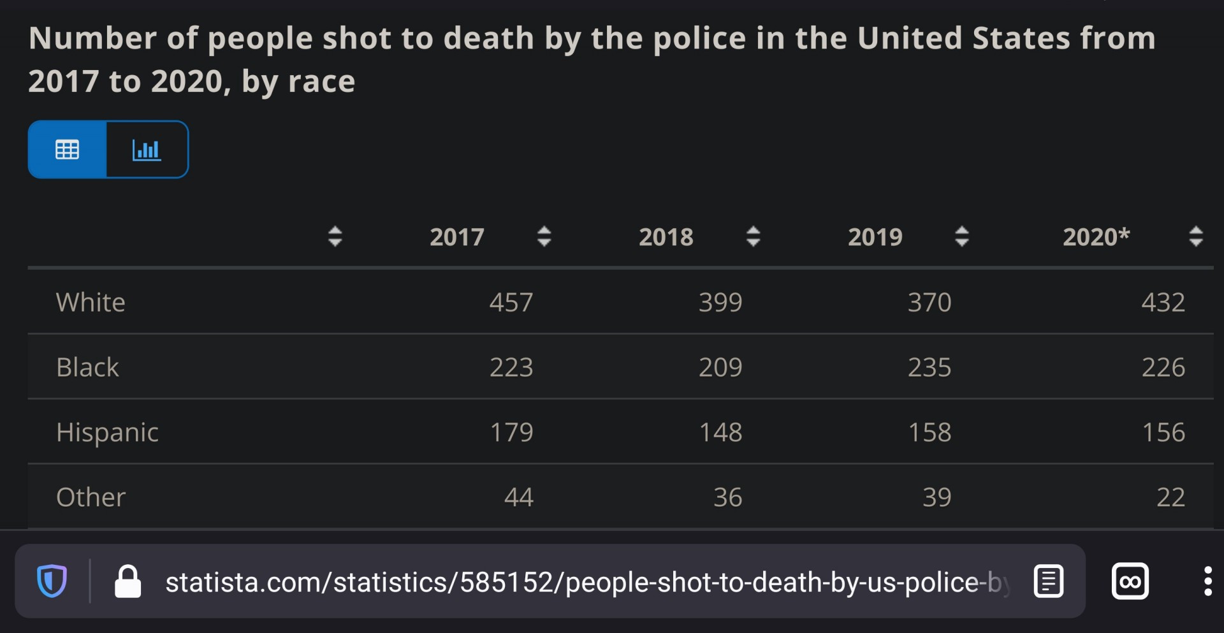Screen dimensions: 1224x633
Task: Sort table by 2018 column arrows
Action: tap(753, 236)
